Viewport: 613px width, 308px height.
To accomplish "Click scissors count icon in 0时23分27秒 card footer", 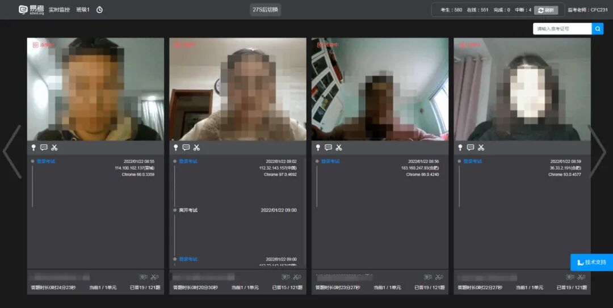I will click(439, 277).
